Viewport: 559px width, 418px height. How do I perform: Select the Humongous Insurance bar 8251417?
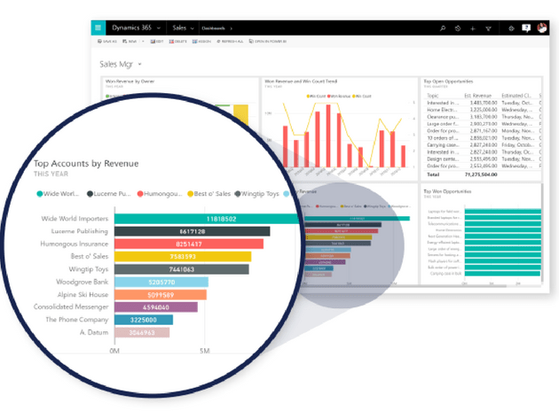point(189,244)
